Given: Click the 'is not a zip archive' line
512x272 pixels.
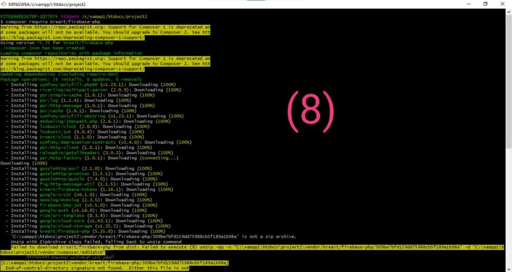Looking at the screenshot, I should 153,237.
